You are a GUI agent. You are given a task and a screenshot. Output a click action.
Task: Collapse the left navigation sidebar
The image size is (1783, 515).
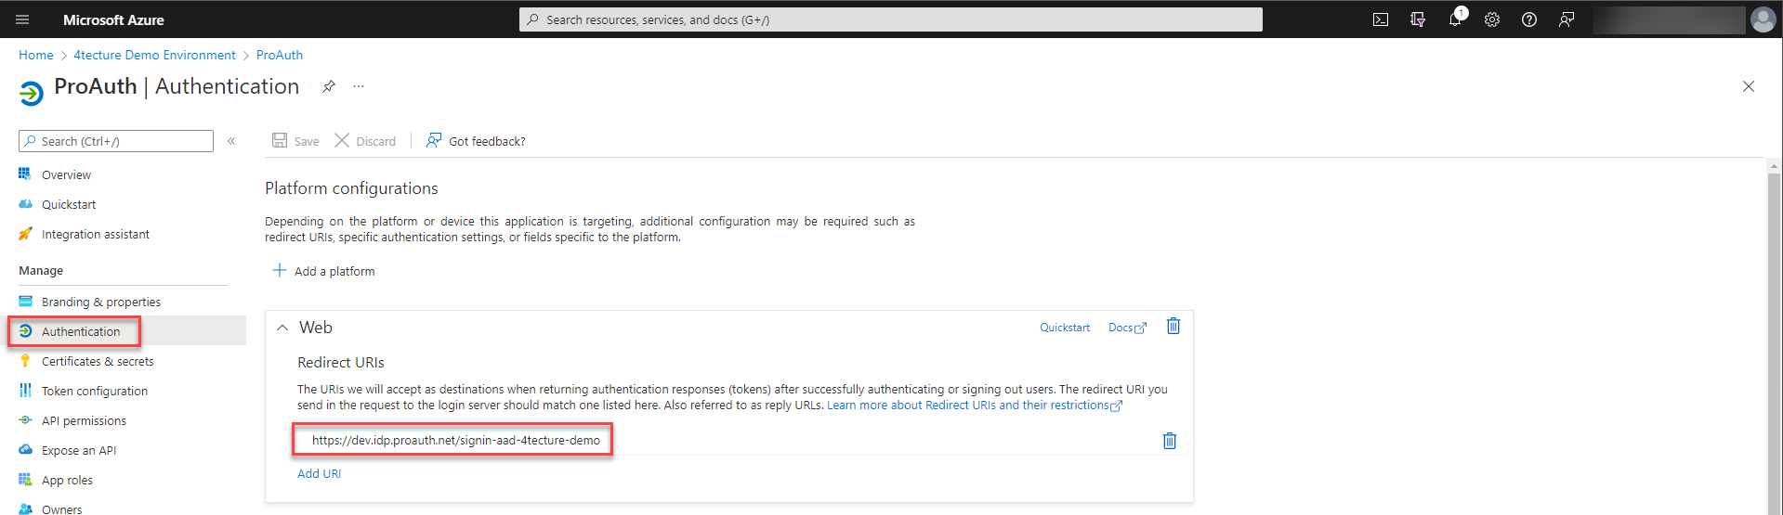point(231,141)
